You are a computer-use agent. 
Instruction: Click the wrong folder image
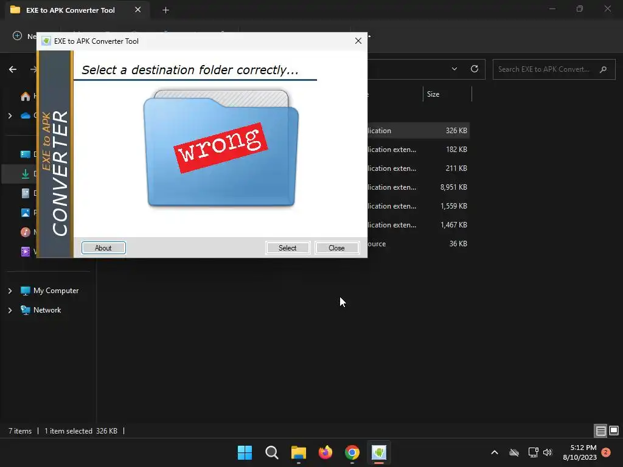220,148
